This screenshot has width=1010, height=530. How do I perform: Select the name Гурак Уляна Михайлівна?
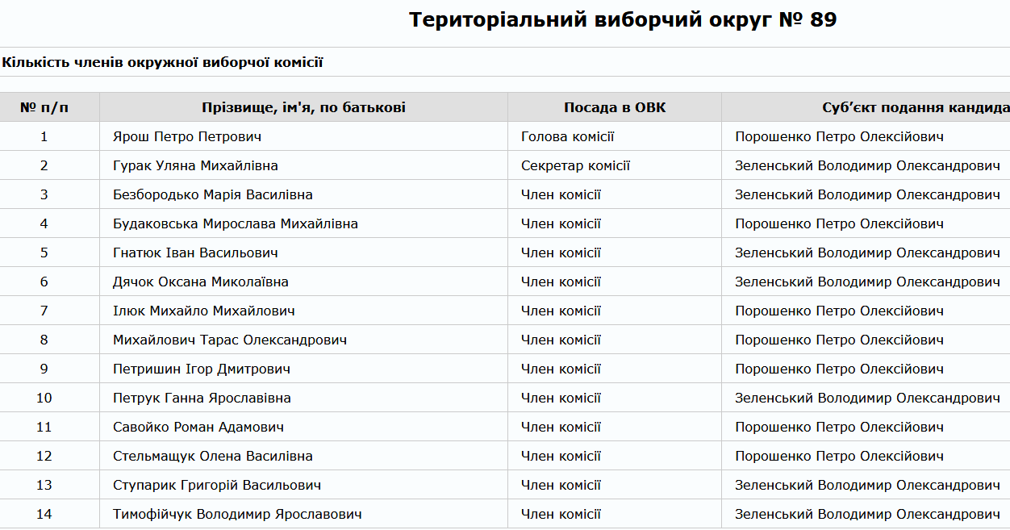coord(195,165)
